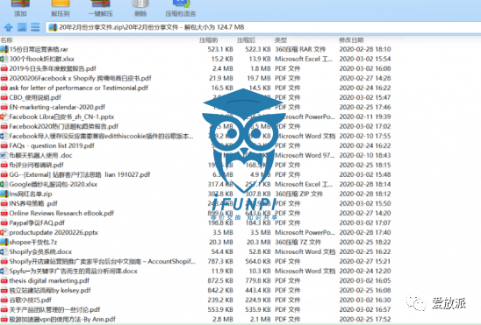Image resolution: width=481 pixels, height=325 pixels.
Task: Open the 压缩包语言 archive language tool
Action: point(181,8)
